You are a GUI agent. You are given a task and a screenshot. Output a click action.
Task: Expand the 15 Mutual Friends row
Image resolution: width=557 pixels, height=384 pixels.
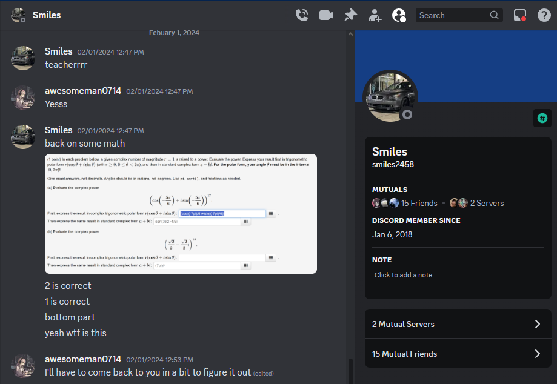(x=458, y=354)
